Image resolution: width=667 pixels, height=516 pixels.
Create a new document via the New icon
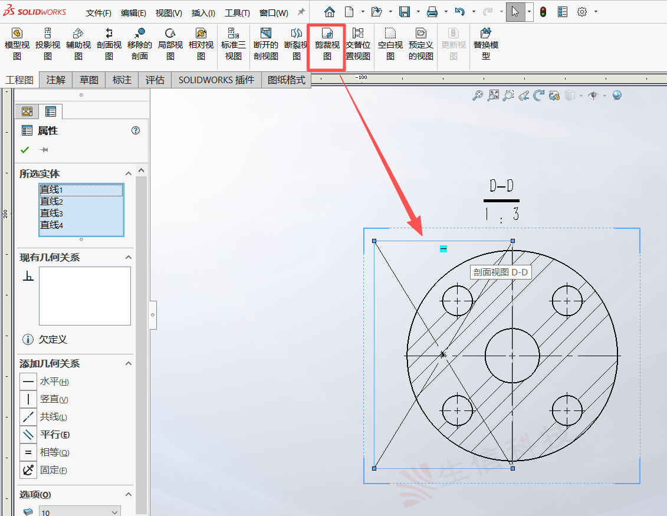pyautogui.click(x=349, y=12)
